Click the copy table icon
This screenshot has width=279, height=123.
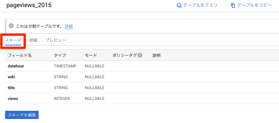(x=233, y=5)
